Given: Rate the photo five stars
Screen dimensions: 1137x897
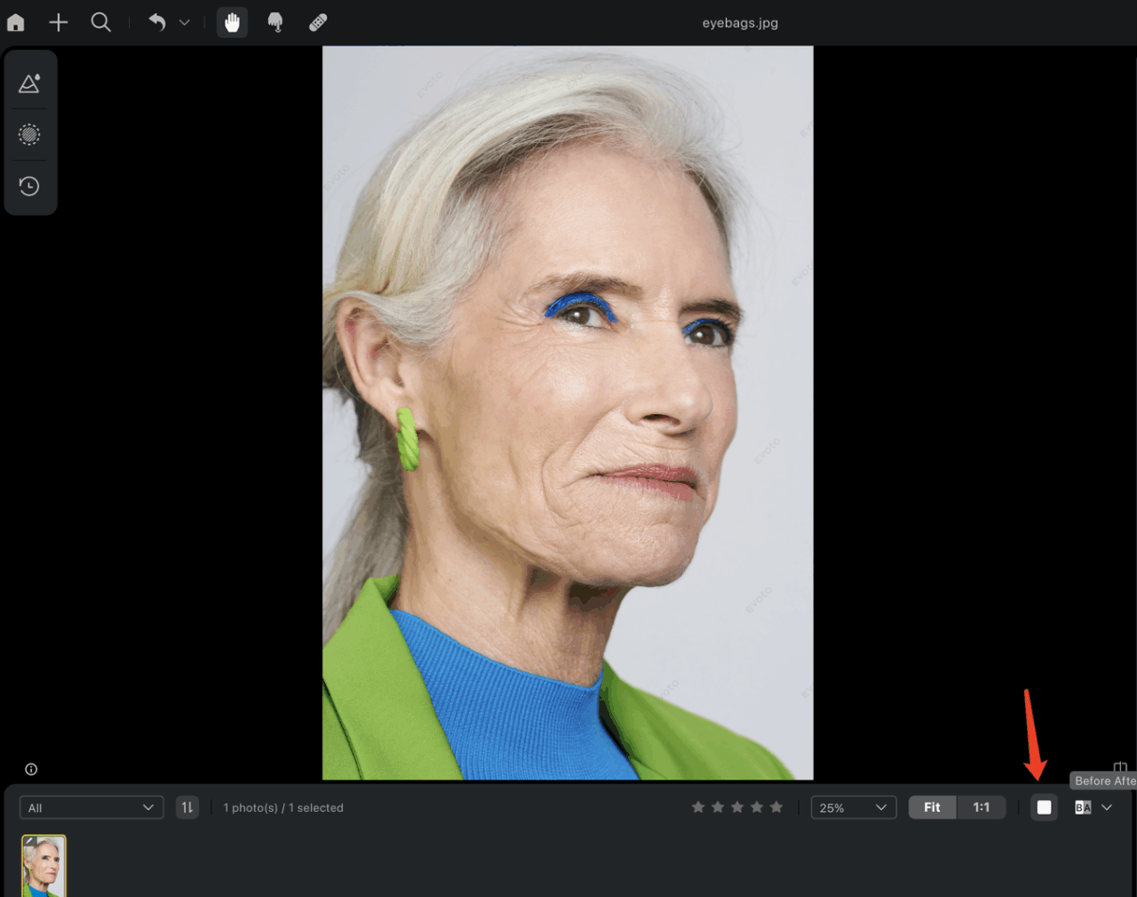Looking at the screenshot, I should click(777, 807).
